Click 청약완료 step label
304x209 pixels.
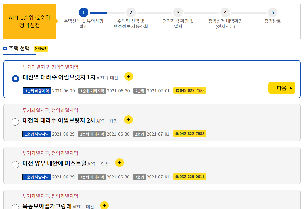tap(273, 21)
